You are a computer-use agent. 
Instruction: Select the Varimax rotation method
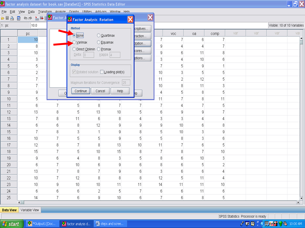74,42
